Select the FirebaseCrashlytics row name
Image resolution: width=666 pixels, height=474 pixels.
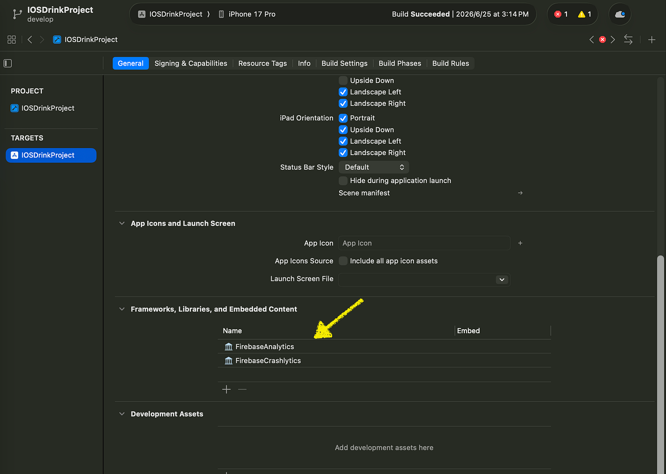[x=268, y=361]
